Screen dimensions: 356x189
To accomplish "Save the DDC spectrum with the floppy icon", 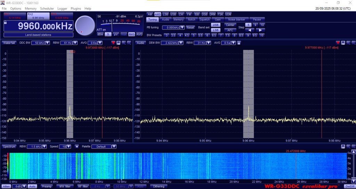I will [x=119, y=43].
